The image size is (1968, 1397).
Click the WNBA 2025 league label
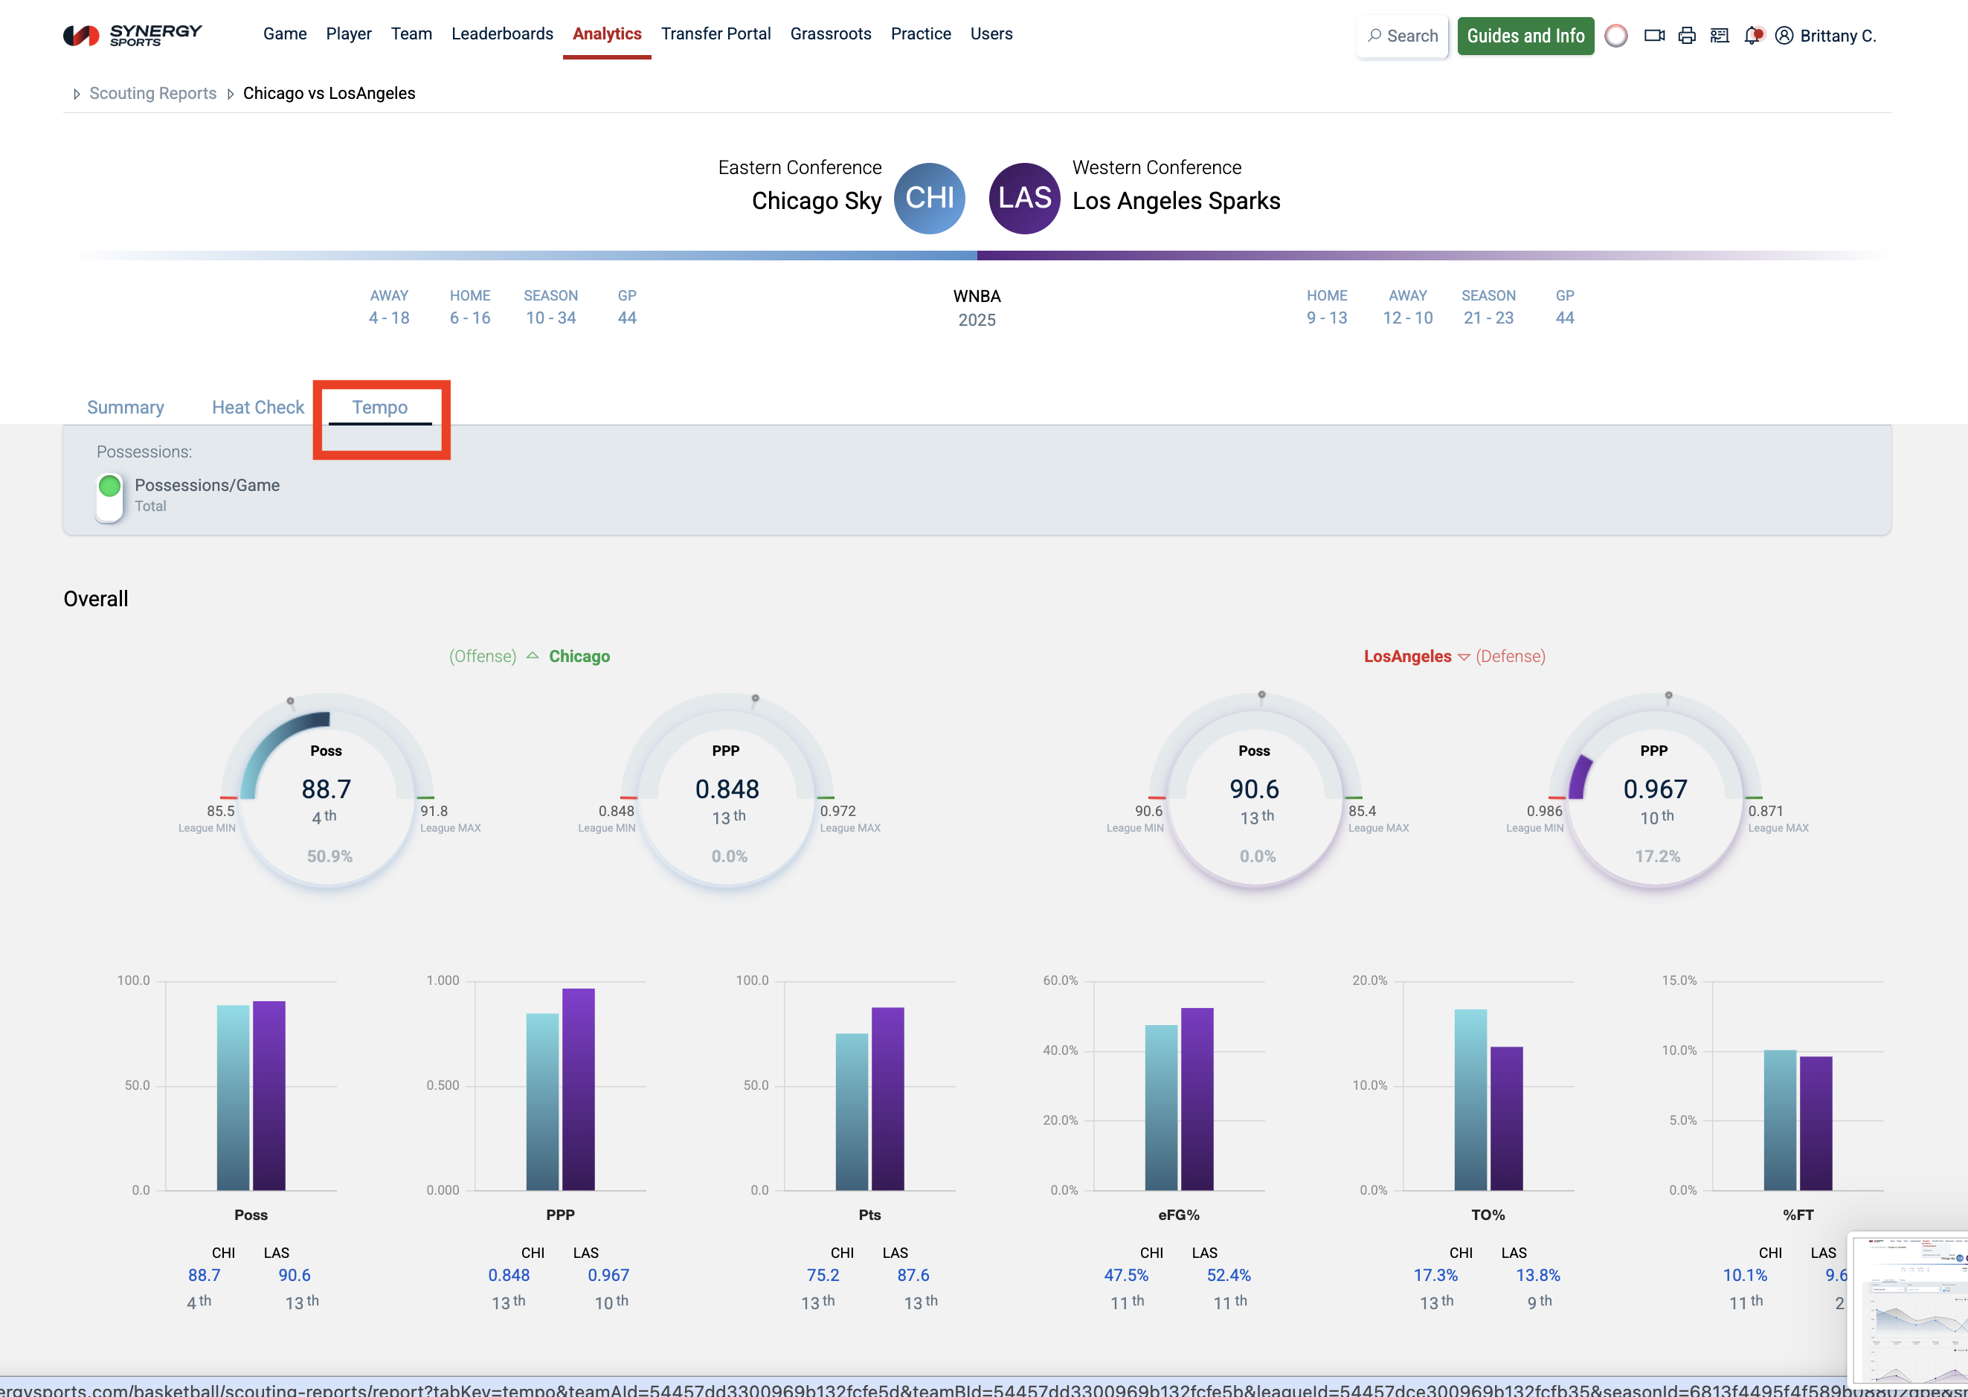click(977, 308)
